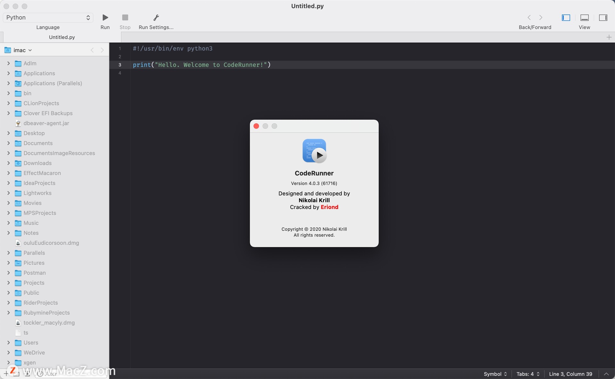The image size is (615, 379).
Task: Click the CodeRunner app icon in About dialog
Action: click(314, 151)
